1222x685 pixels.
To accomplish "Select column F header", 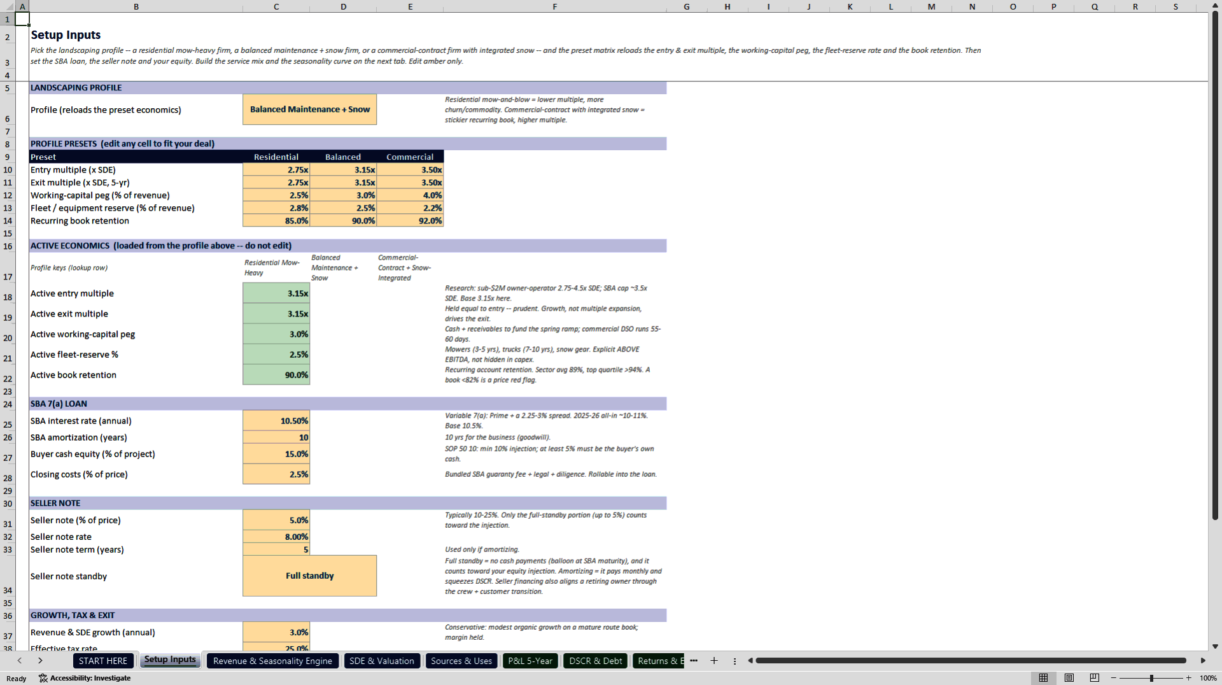I will [x=554, y=6].
